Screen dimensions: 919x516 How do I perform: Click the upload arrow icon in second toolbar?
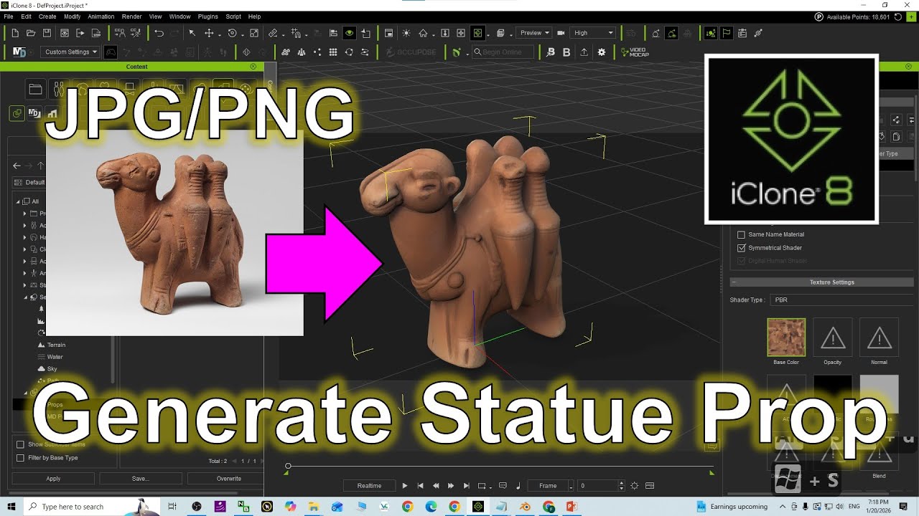584,52
